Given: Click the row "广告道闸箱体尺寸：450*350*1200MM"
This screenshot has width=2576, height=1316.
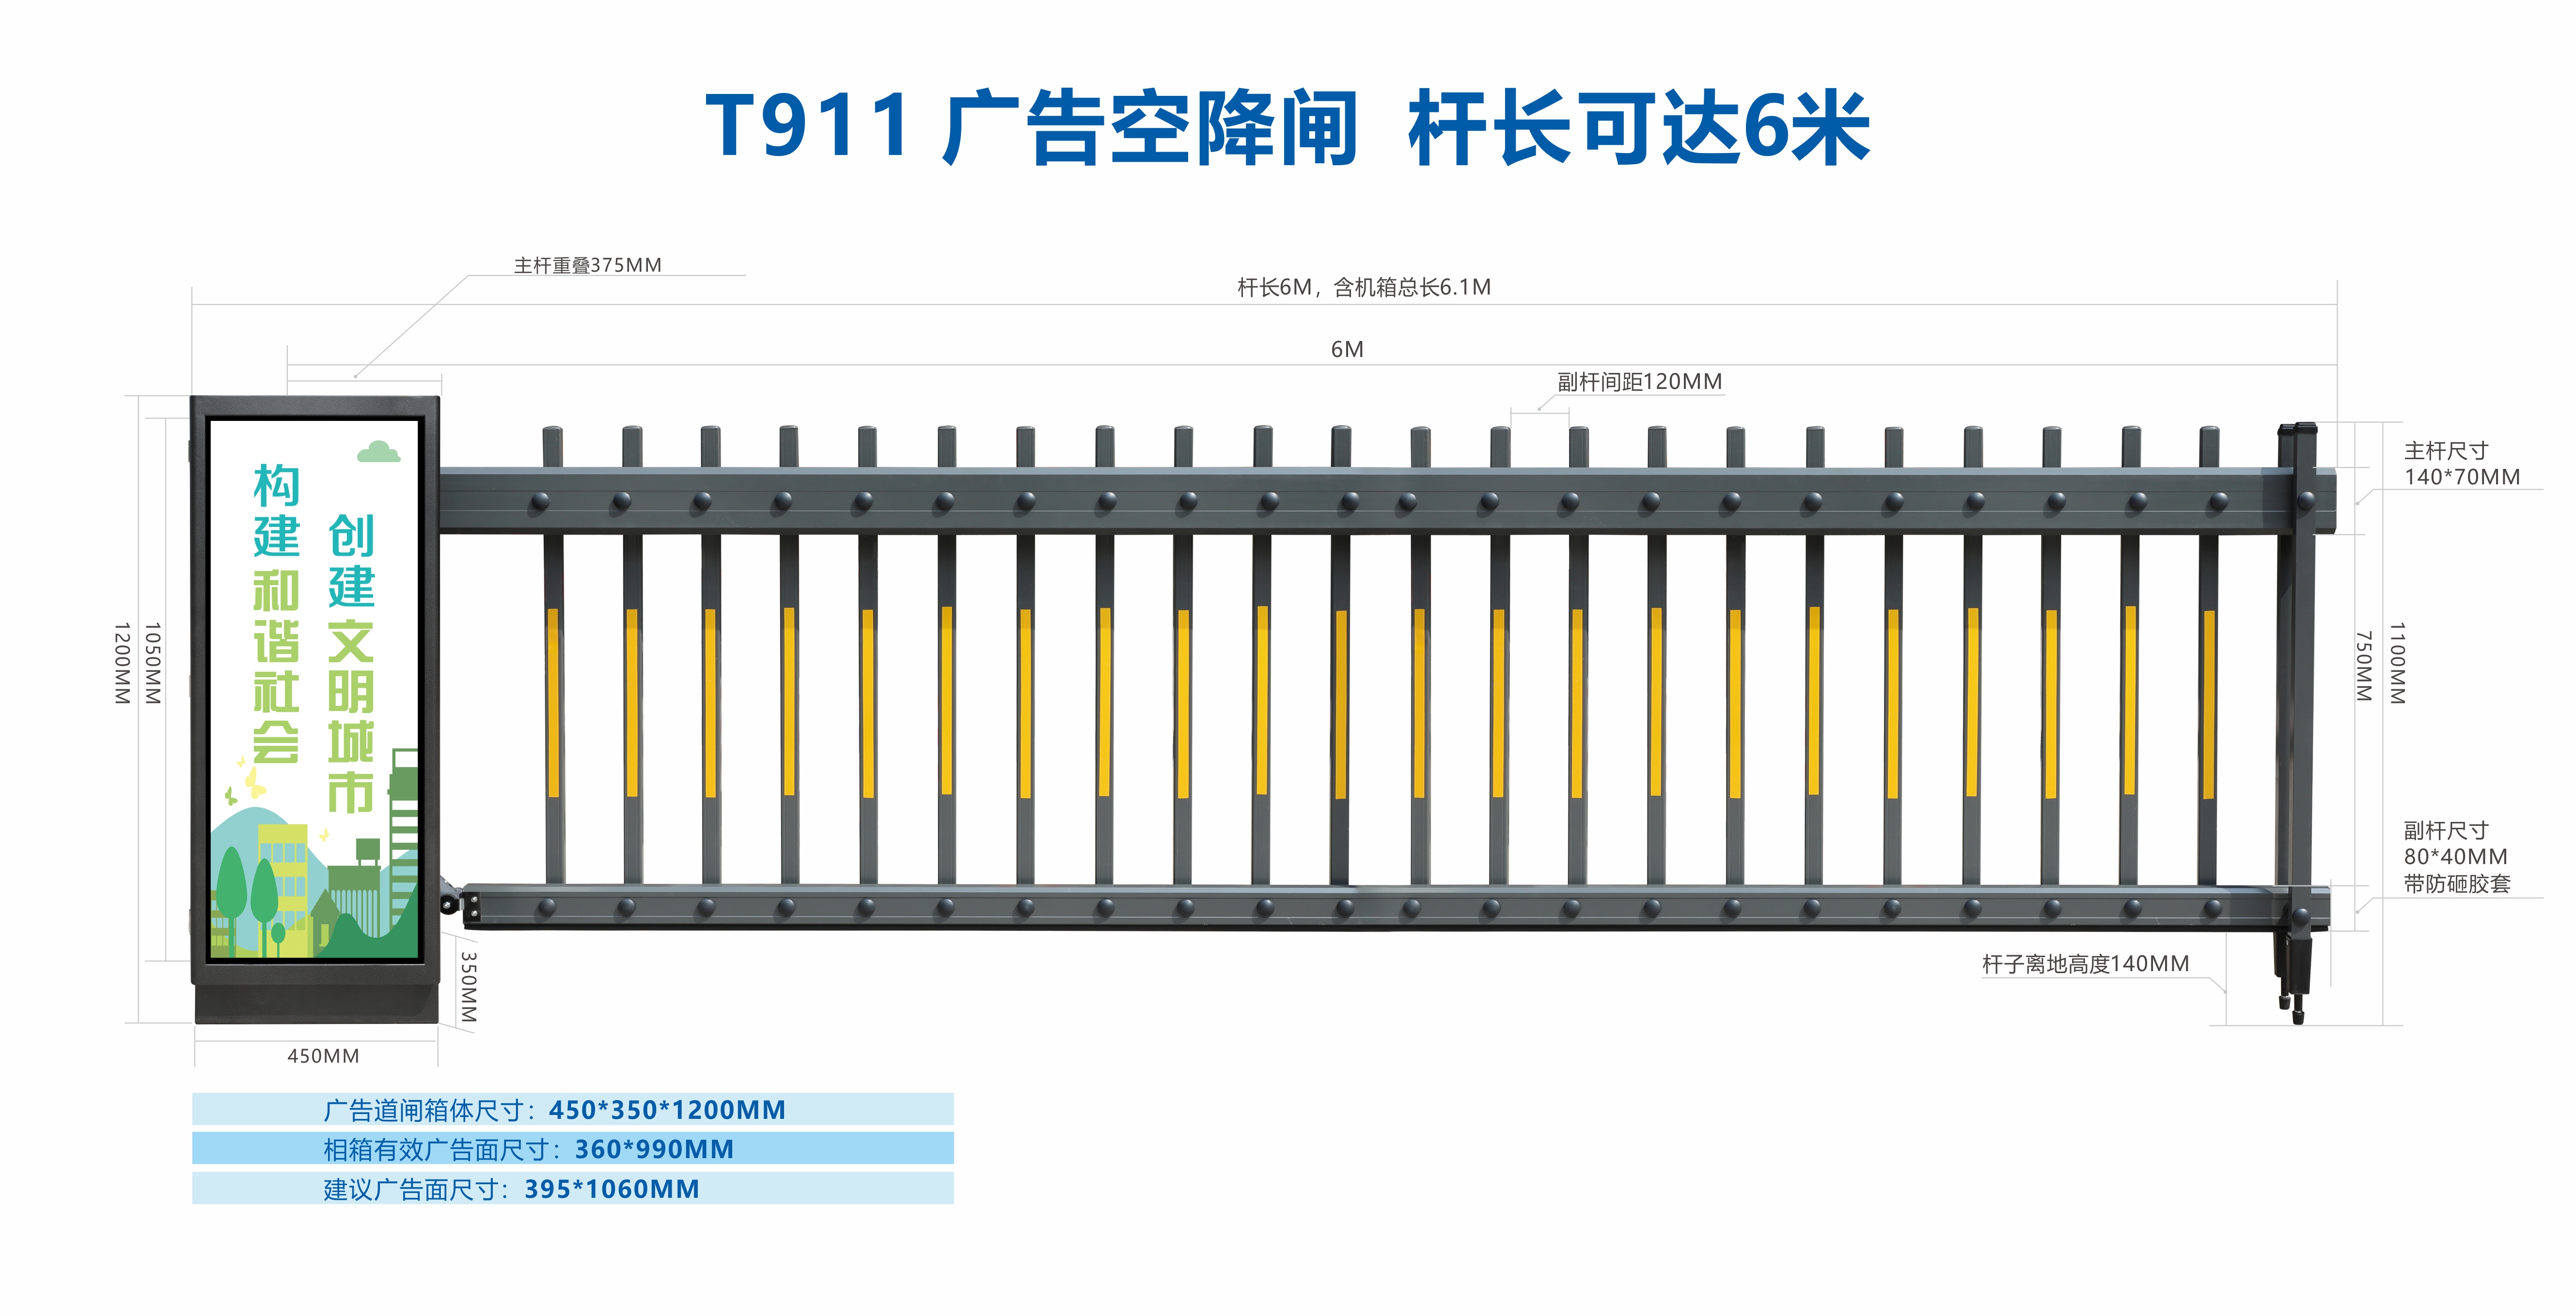Looking at the screenshot, I should coord(573,1109).
